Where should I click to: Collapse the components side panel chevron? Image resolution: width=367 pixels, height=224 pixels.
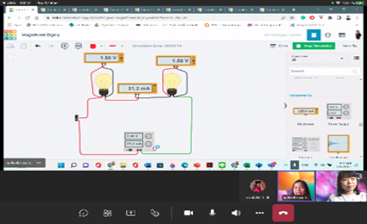coord(286,106)
